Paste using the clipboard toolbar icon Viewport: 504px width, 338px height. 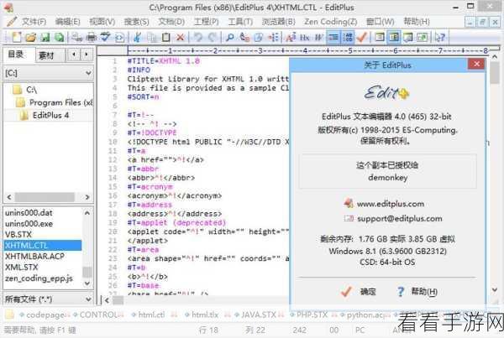tap(165, 37)
